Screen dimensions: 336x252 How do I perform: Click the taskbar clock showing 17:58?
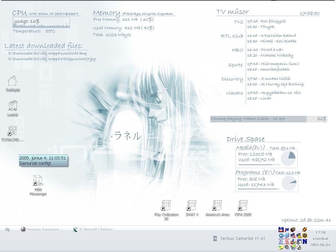[x=320, y=232]
